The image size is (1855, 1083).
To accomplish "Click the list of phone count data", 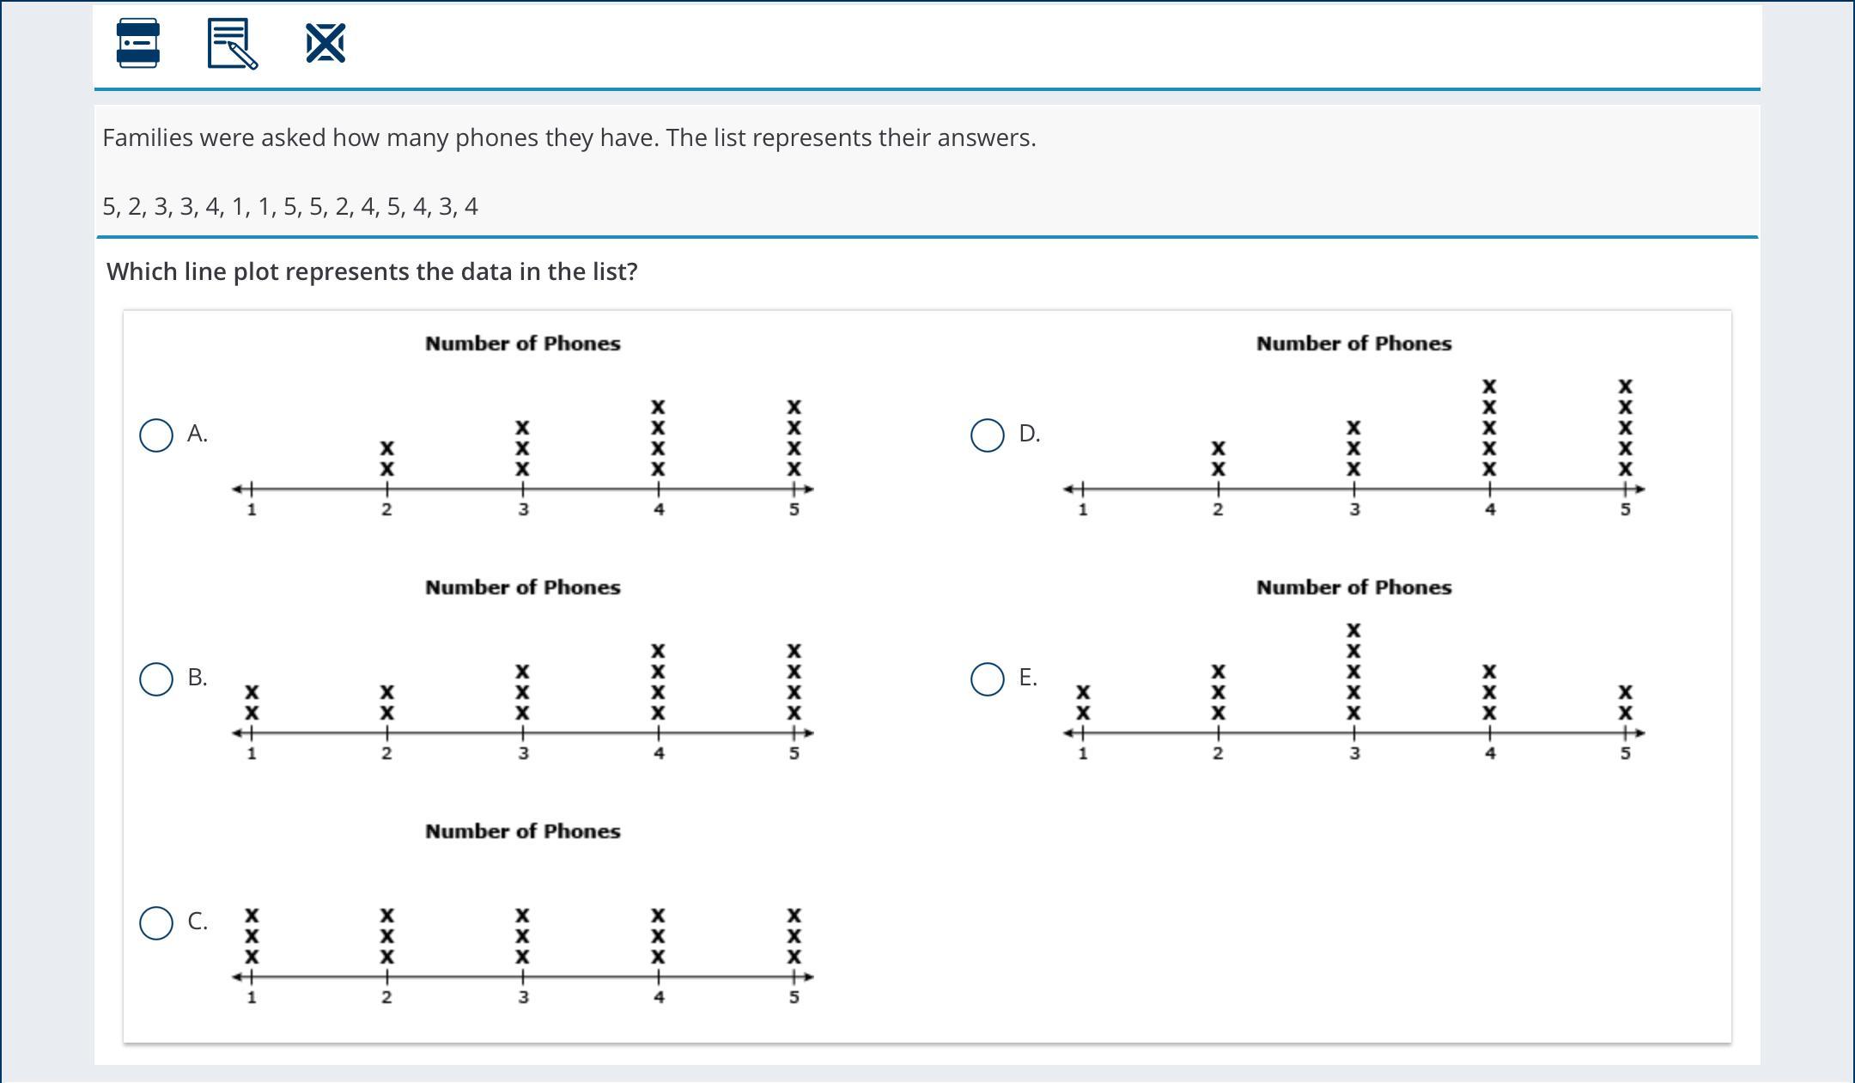I will point(290,207).
